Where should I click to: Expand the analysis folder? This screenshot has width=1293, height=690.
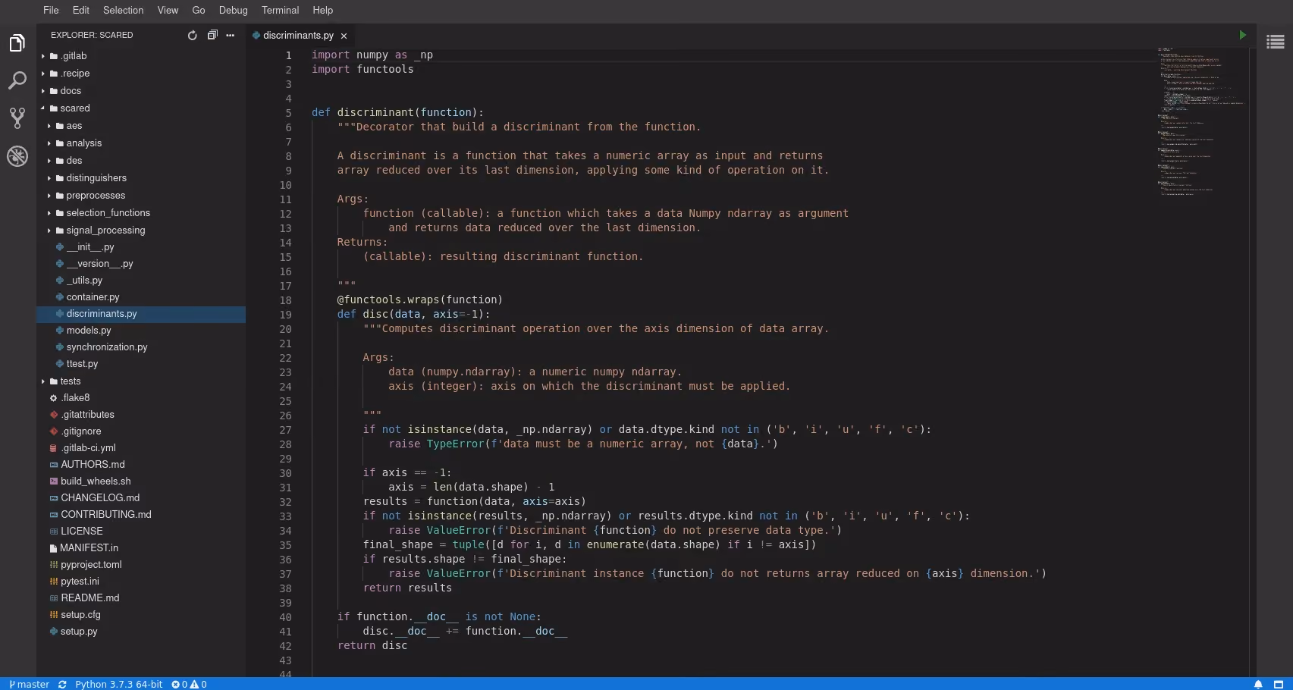(x=141, y=143)
